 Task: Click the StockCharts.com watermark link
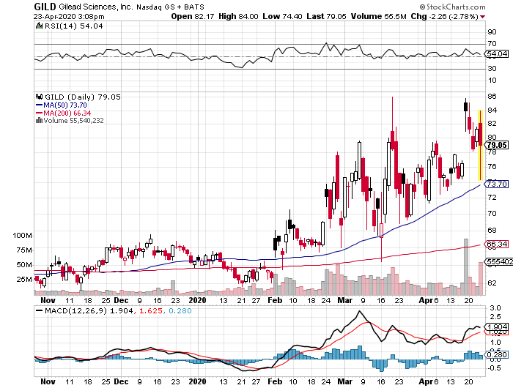point(471,6)
